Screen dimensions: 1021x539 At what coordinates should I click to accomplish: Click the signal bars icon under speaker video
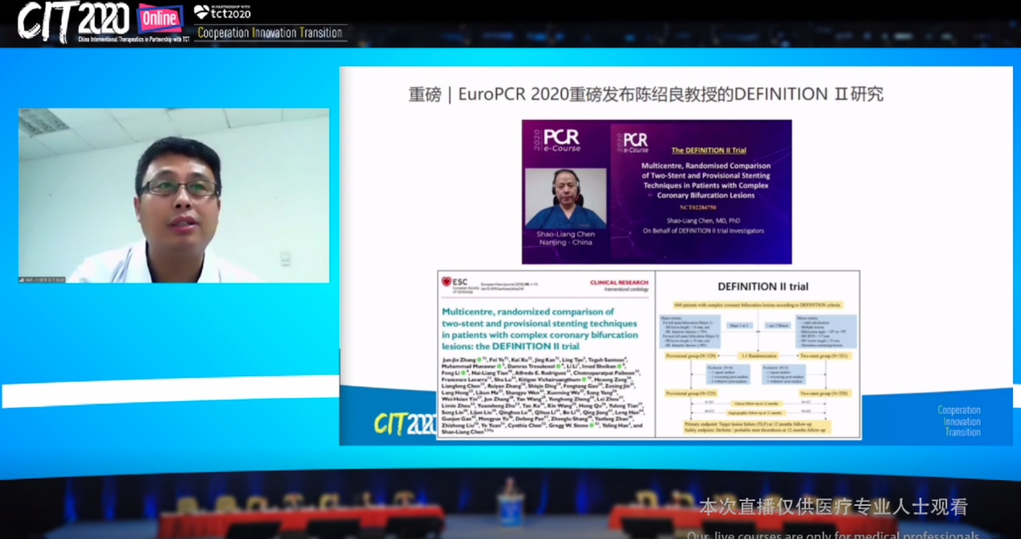click(x=22, y=280)
